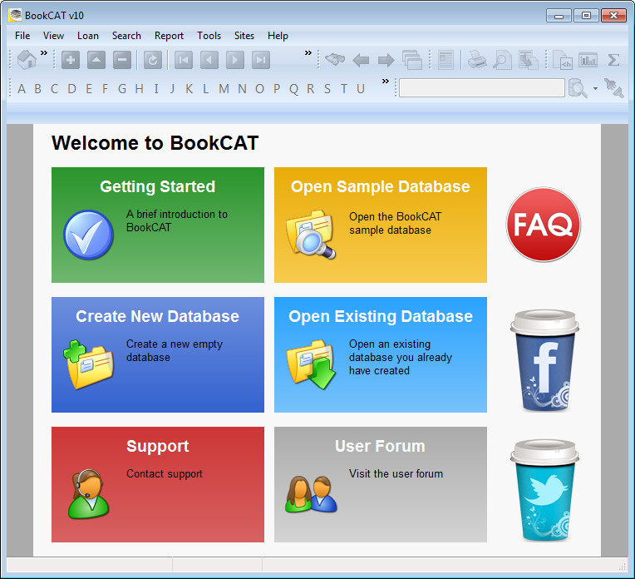Click the Open Existing Database tile

(x=381, y=354)
